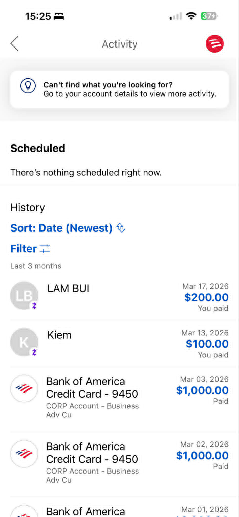Open Erica assistant red icon
Screen dimensions: 239x517
[214, 44]
